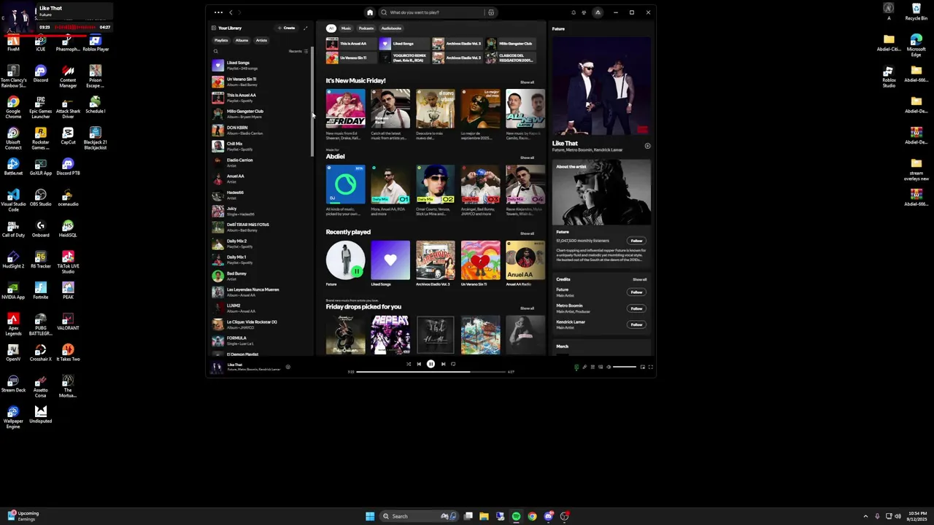Follow Future in About the artist card
The image size is (934, 525).
coord(636,241)
